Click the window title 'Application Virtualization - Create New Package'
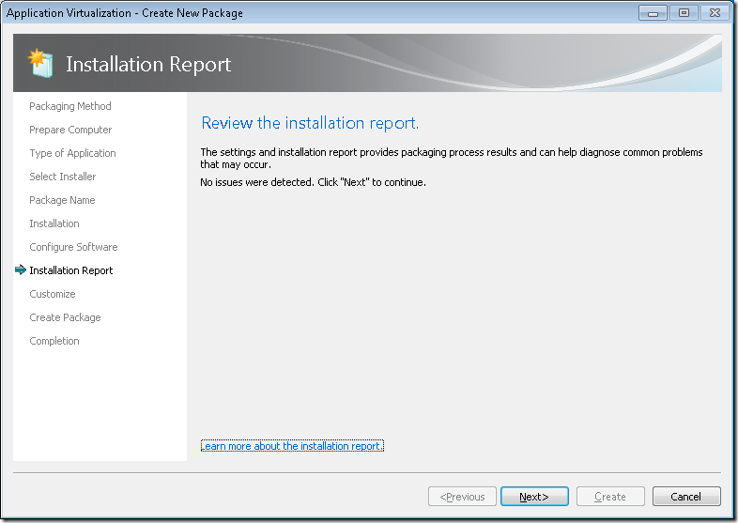Viewport: 738px width, 523px height. [125, 13]
